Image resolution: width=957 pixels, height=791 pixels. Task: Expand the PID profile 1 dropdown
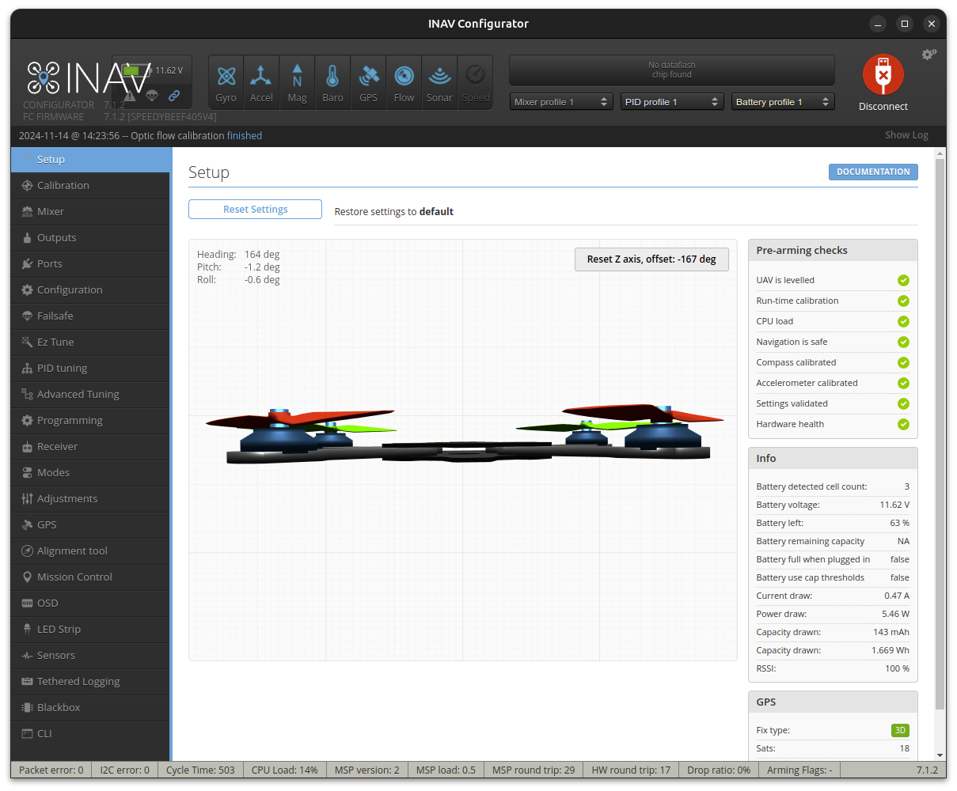pyautogui.click(x=672, y=102)
